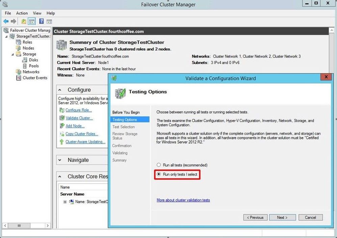The image size is (337, 238).
Task: Click the Roles icon in the tree
Action: [19, 42]
